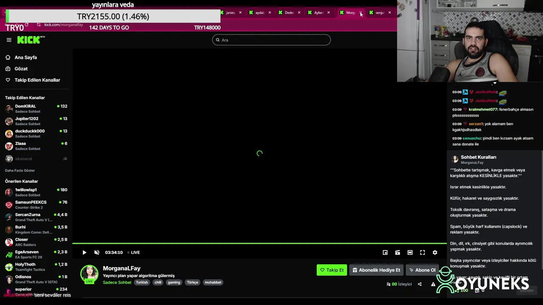This screenshot has height=305, width=543.
Task: Focus the Ara search field
Action: pos(271,40)
